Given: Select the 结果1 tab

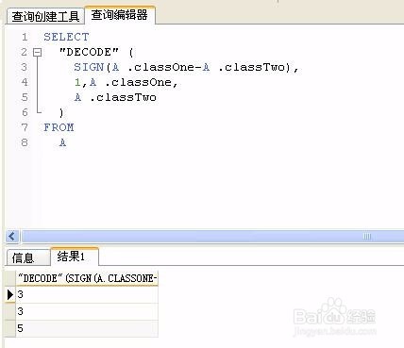Looking at the screenshot, I should pyautogui.click(x=75, y=257).
